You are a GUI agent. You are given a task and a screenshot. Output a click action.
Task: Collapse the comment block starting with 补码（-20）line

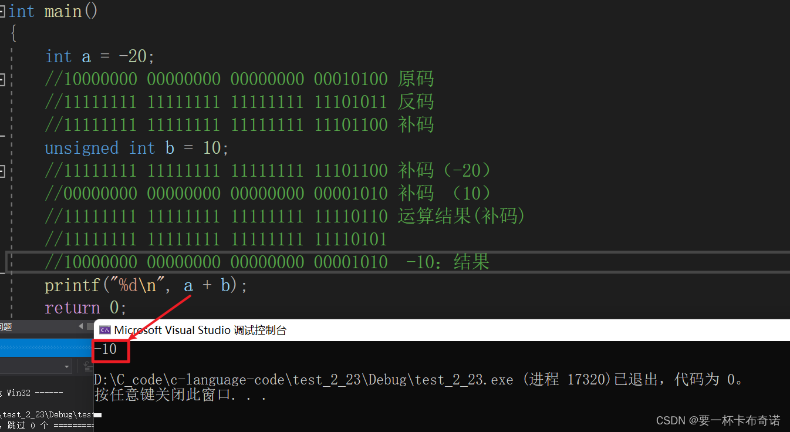click(x=2, y=171)
